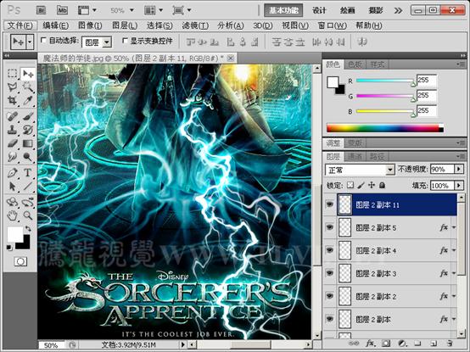Open the fill slider arrow
This screenshot has height=352, width=470.
459,186
